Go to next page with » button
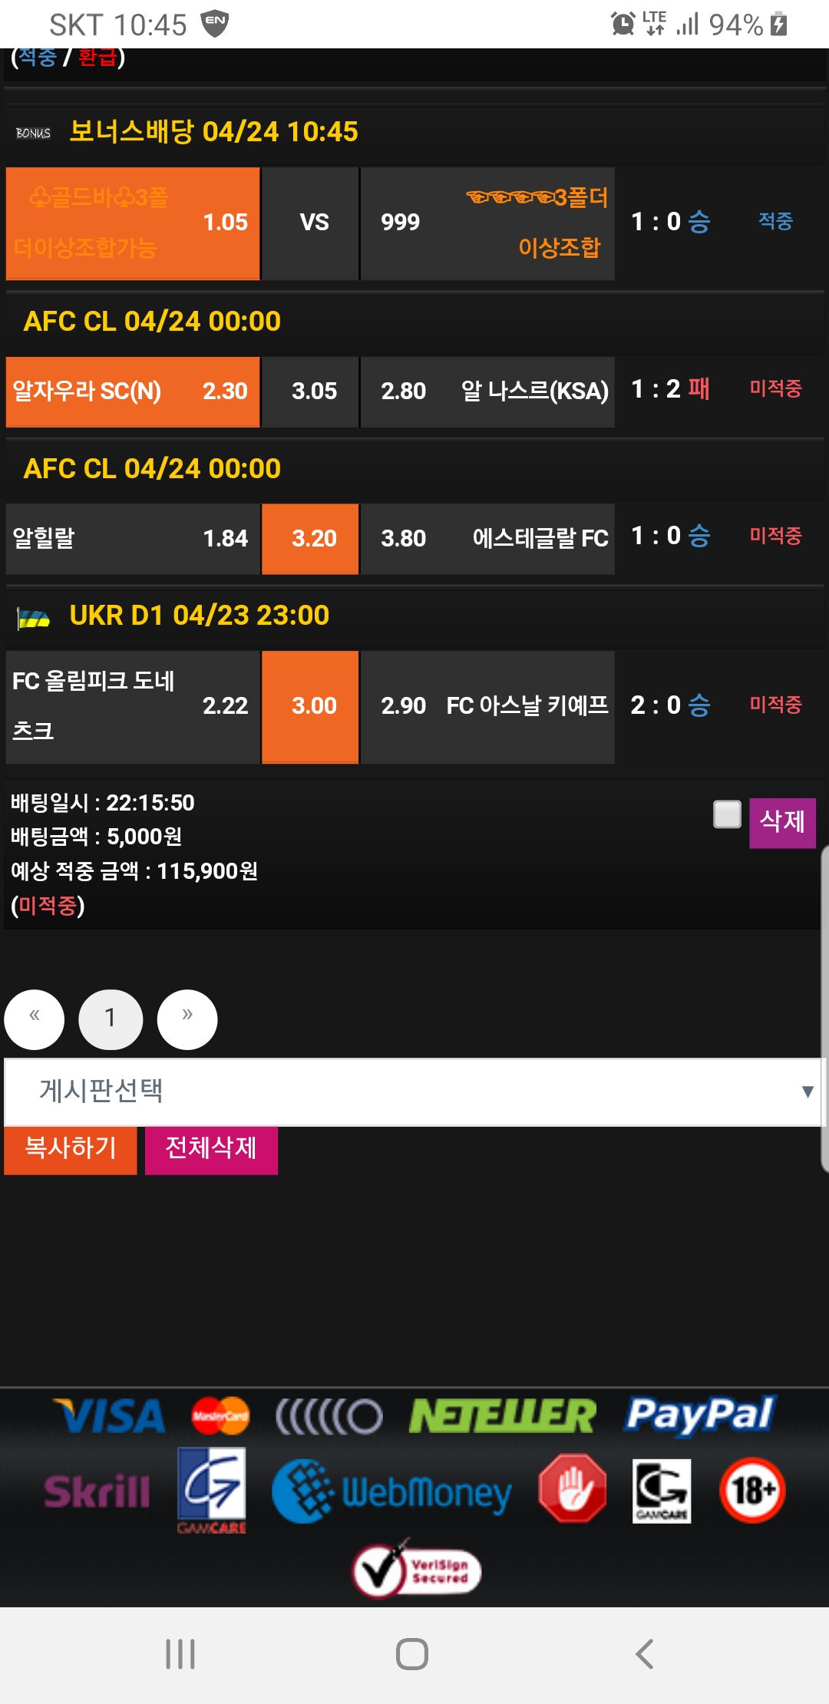829x1704 pixels. point(187,1019)
